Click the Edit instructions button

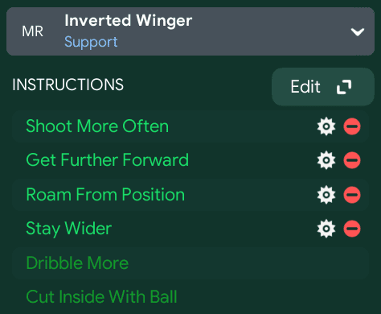click(x=323, y=87)
